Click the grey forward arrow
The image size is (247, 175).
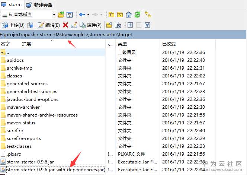(x=95, y=15)
